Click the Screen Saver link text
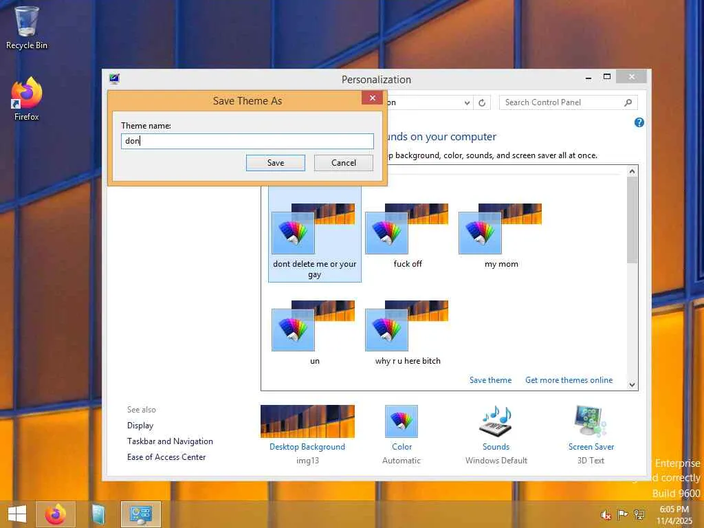The image size is (704, 528). coord(591,447)
